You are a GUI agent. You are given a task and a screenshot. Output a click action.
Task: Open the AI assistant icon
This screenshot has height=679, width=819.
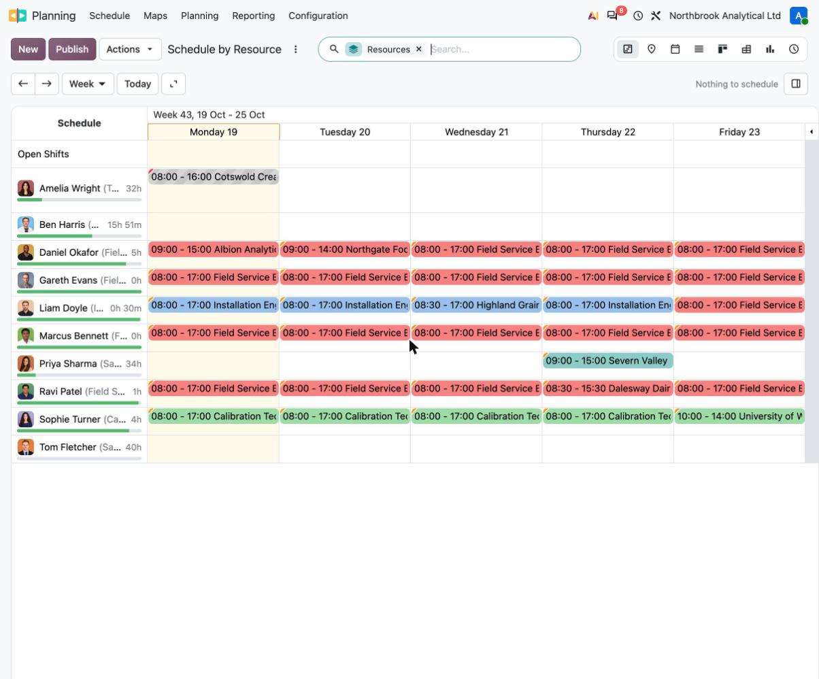(593, 16)
